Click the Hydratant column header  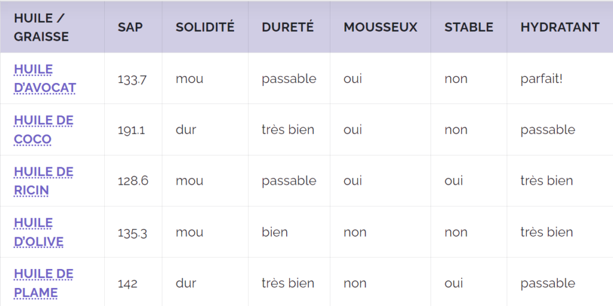pyautogui.click(x=560, y=27)
